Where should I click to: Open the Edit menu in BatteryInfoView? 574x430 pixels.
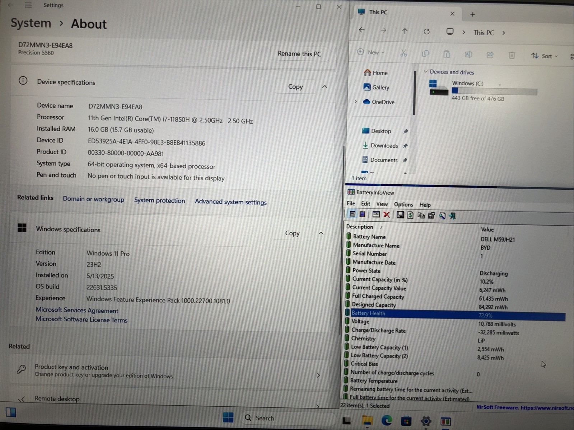coord(366,204)
